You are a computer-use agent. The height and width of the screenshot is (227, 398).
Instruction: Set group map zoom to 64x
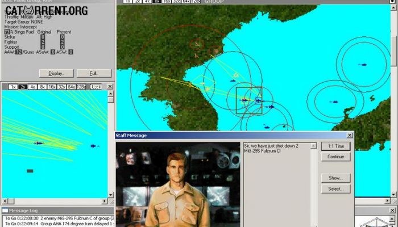[x=186, y=2]
